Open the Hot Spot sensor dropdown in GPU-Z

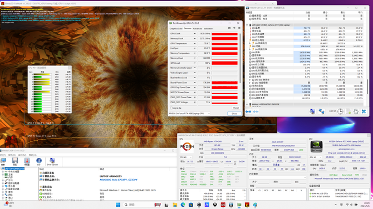pos(195,48)
